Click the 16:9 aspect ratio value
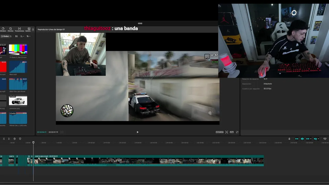The height and width of the screenshot is (185, 329). pyautogui.click(x=265, y=79)
